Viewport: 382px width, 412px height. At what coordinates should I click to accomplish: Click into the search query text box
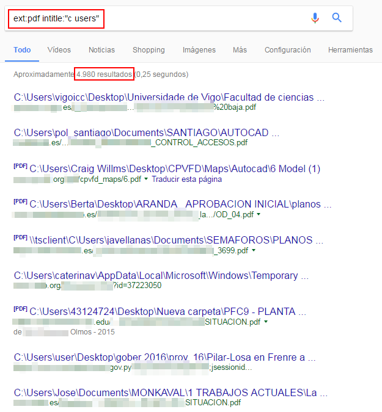[x=183, y=19]
